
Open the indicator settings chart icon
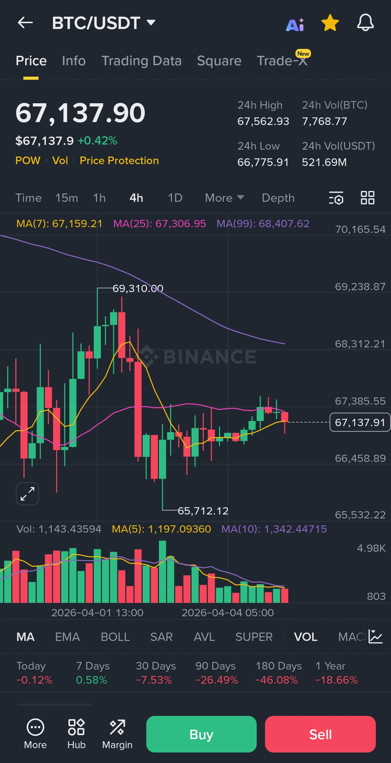[x=375, y=637]
